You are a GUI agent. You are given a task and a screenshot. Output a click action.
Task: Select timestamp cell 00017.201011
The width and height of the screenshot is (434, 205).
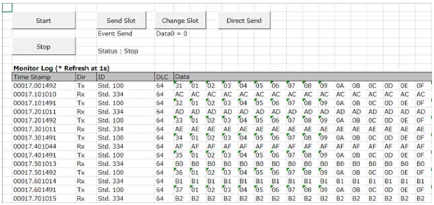coord(44,112)
